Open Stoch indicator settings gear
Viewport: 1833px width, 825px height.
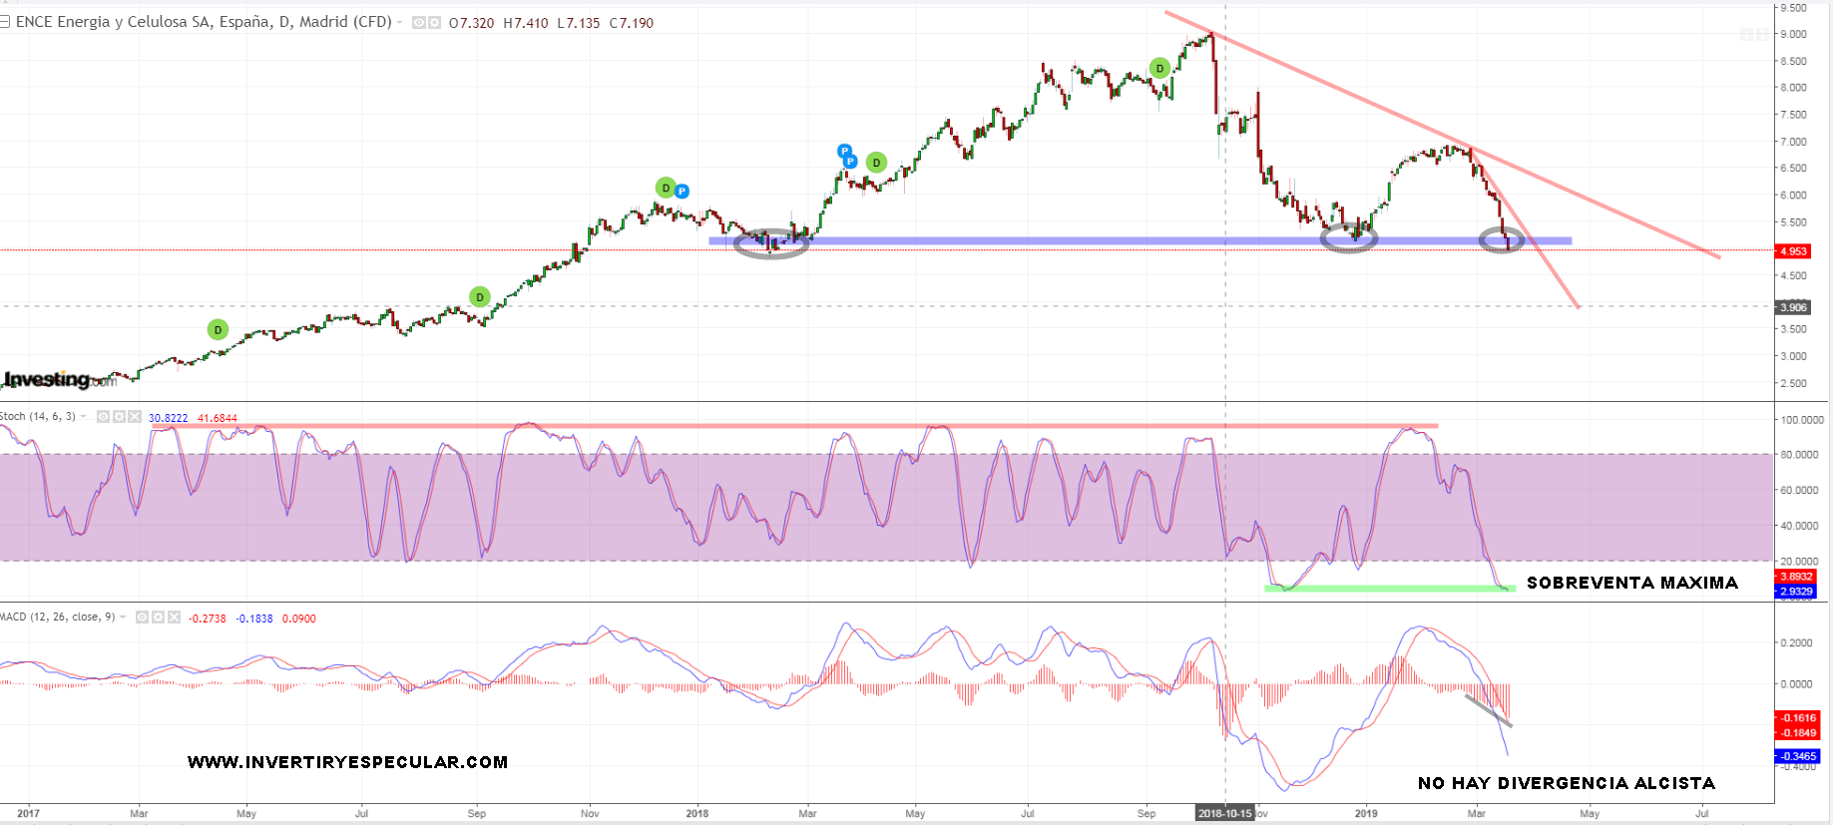point(119,417)
